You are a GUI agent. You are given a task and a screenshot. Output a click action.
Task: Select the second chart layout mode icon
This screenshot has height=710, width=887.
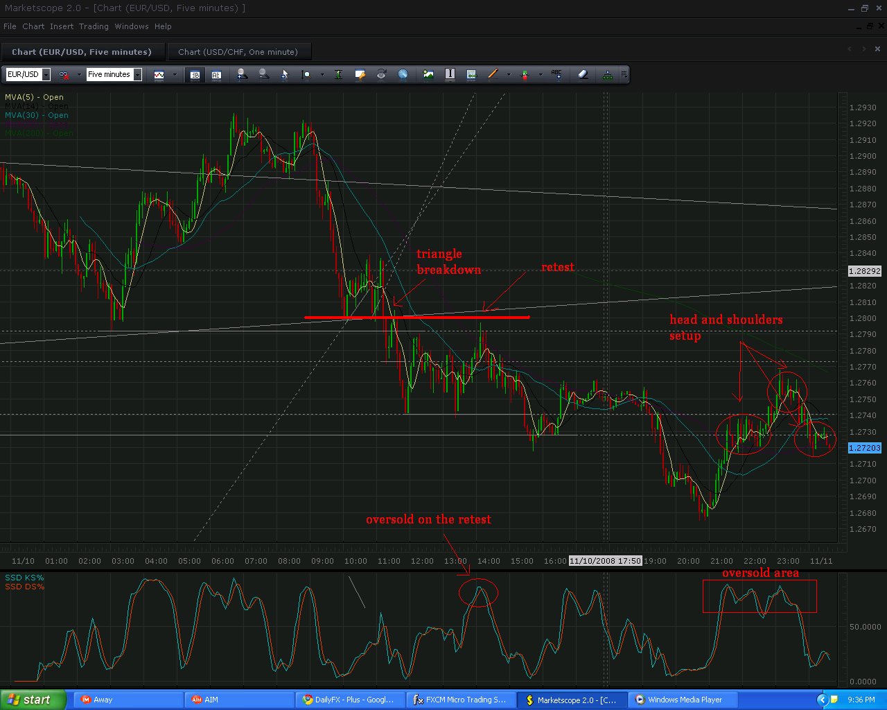(216, 75)
